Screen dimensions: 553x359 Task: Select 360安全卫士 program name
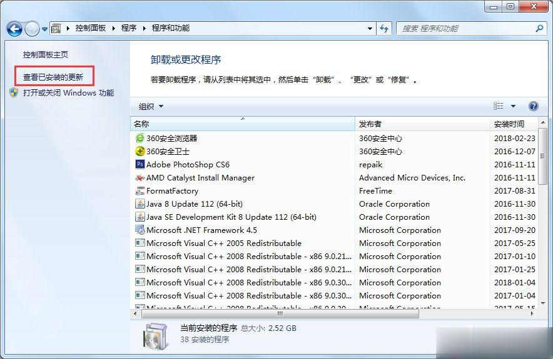[168, 151]
